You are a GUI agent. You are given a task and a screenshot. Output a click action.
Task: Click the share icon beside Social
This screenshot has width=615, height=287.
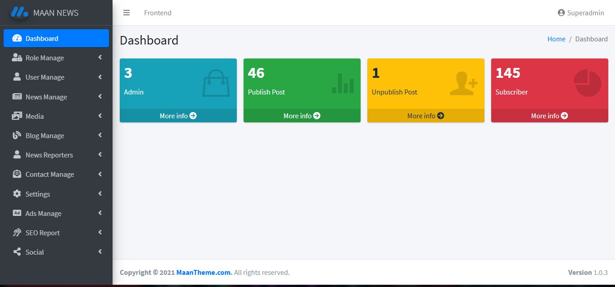17,252
